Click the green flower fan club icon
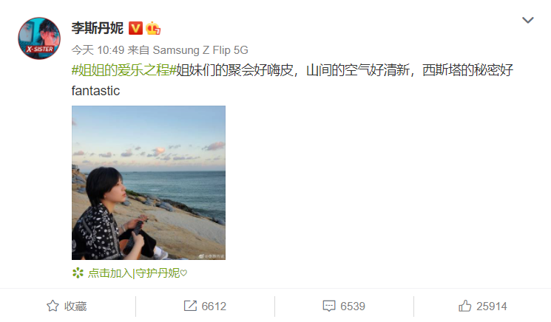This screenshot has height=322, width=551. (x=78, y=273)
